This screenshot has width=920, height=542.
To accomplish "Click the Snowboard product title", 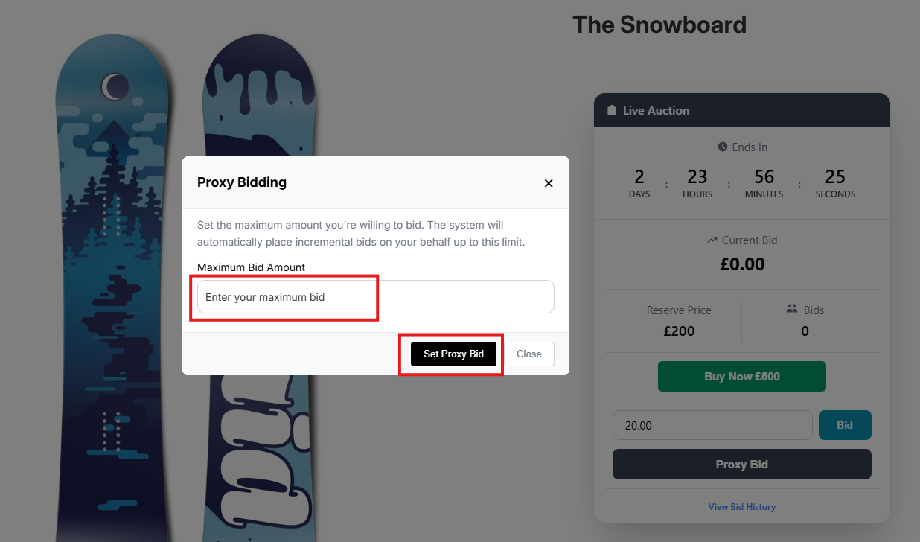I will point(659,25).
